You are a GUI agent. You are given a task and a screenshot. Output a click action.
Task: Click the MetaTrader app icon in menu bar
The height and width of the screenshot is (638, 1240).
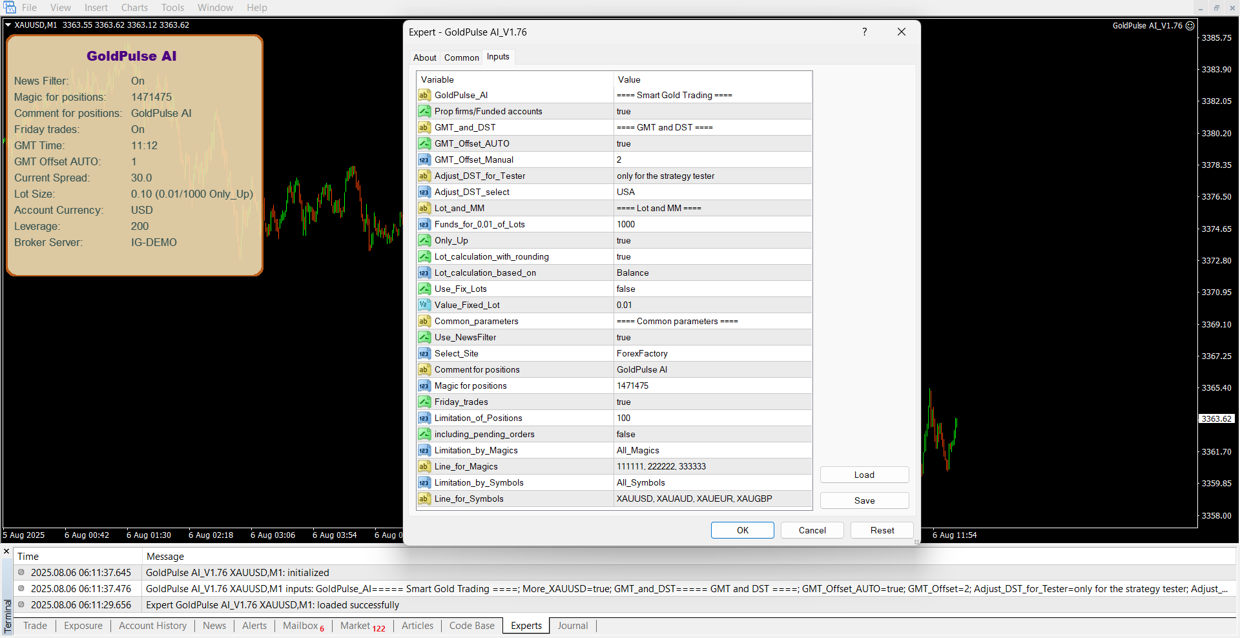pos(9,8)
